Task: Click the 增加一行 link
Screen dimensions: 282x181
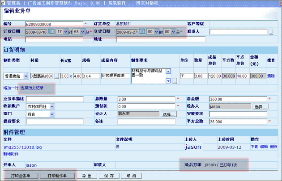Action: tap(10, 88)
